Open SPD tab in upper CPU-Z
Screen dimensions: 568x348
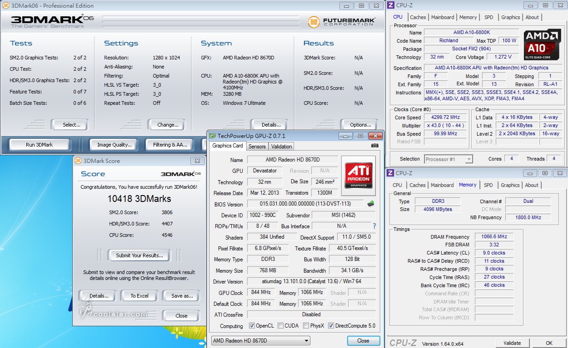(488, 17)
